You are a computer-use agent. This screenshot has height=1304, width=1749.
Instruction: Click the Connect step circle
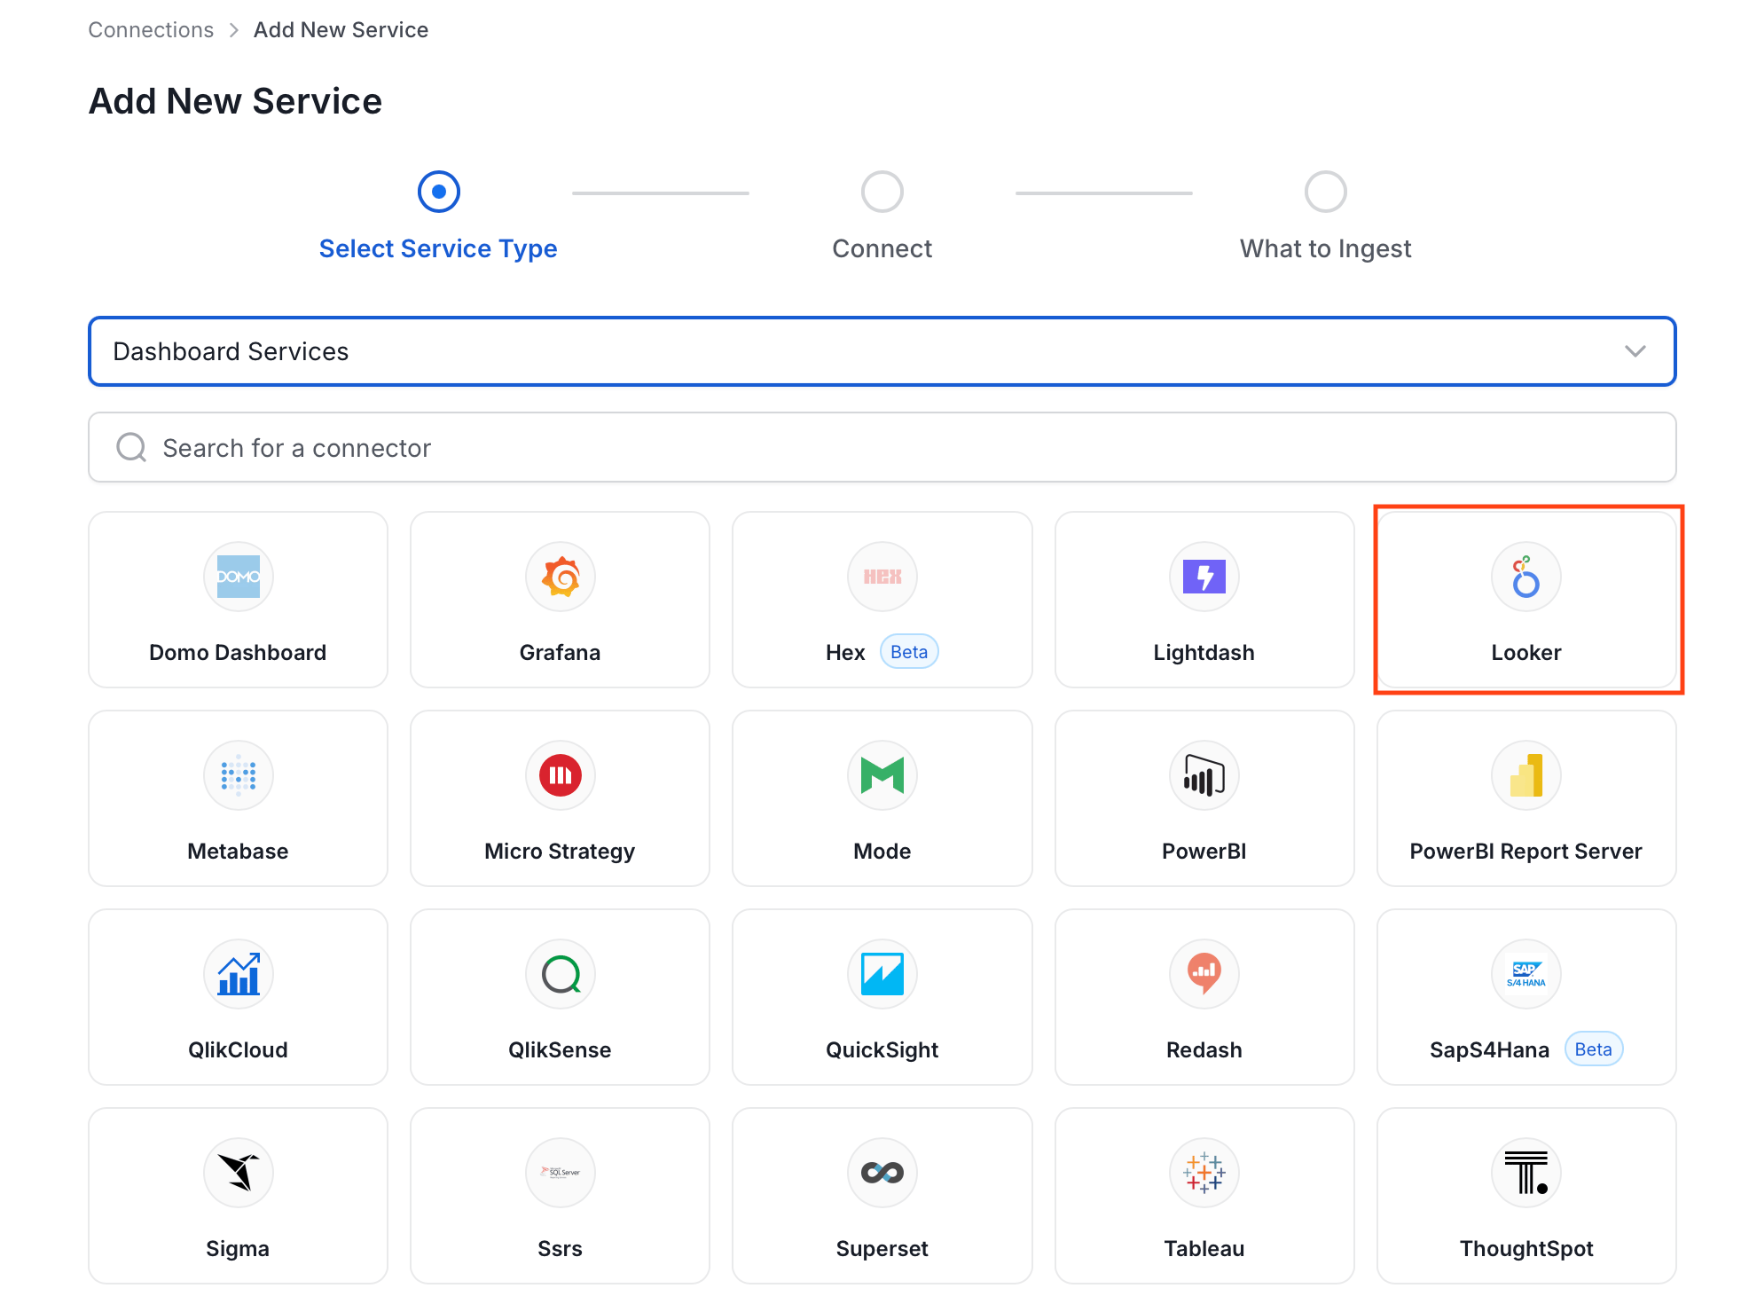[x=882, y=192]
